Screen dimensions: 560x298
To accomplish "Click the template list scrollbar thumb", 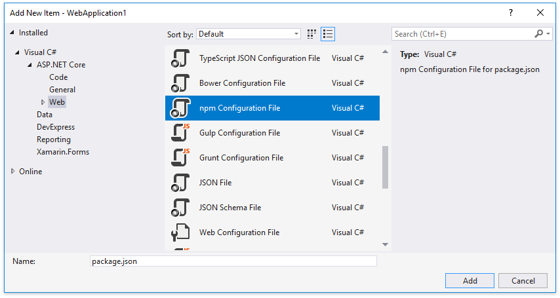I will click(x=385, y=167).
